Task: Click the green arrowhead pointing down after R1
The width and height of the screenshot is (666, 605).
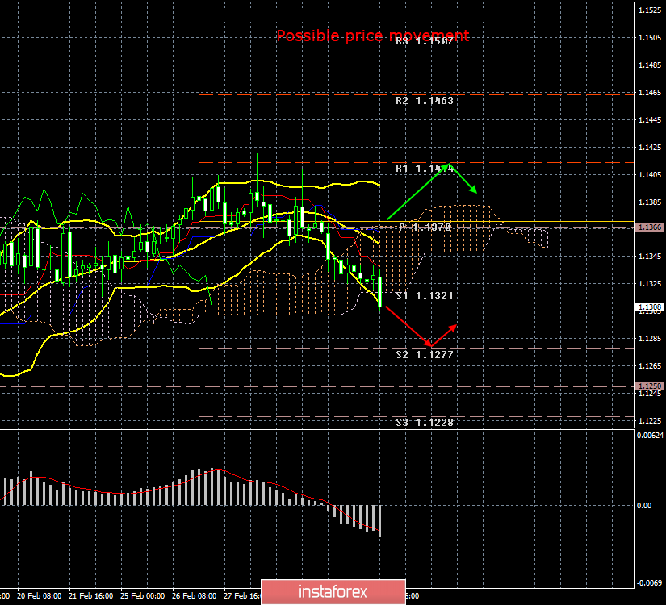Action: coord(472,189)
